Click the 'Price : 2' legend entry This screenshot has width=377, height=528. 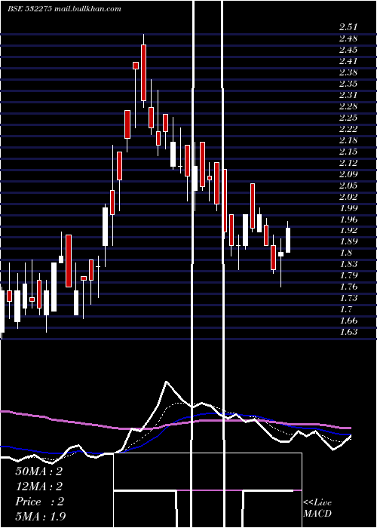(39, 502)
